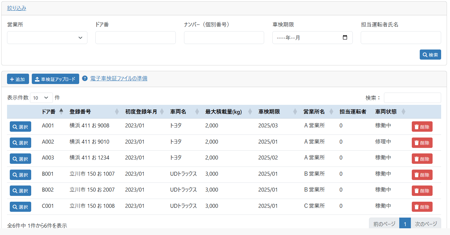The height and width of the screenshot is (235, 450).
Task: Change 表示件数 rows-per-page dropdown
Action: pyautogui.click(x=41, y=98)
